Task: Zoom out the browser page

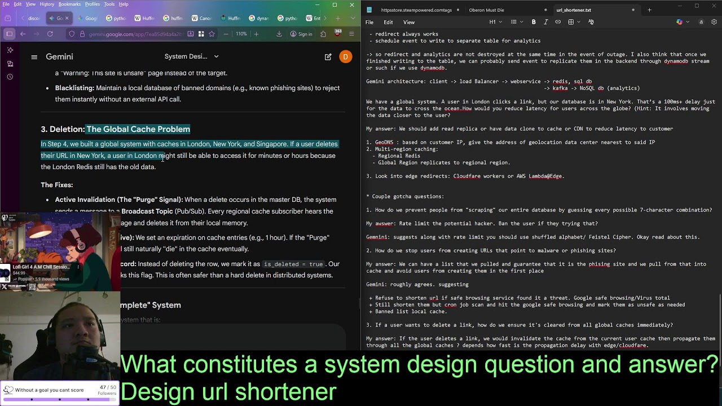Action: click(226, 34)
